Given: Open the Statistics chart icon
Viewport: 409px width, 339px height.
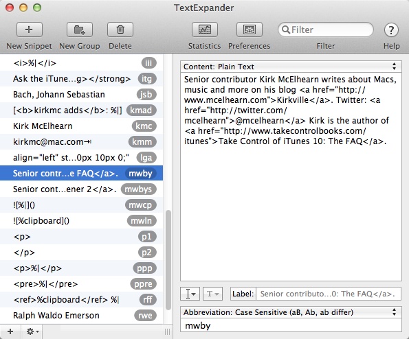Looking at the screenshot, I should (x=205, y=30).
